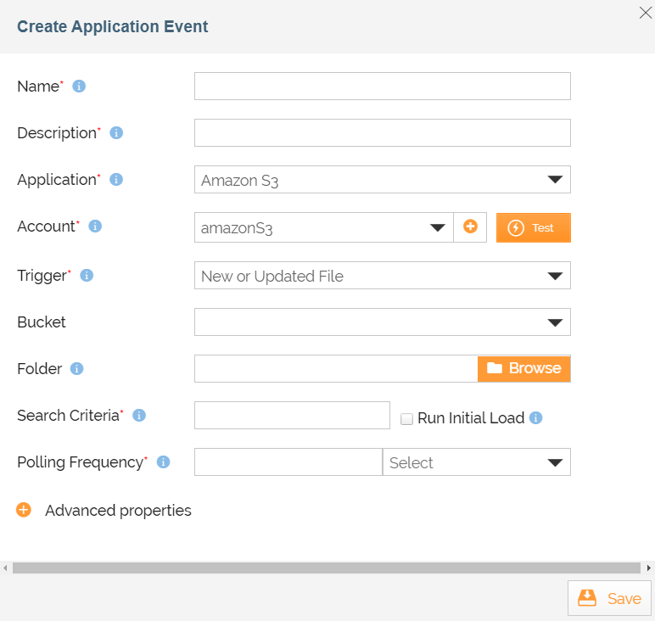Open the Application dropdown showing Amazon S3
The image size is (655, 621).
pyautogui.click(x=382, y=180)
